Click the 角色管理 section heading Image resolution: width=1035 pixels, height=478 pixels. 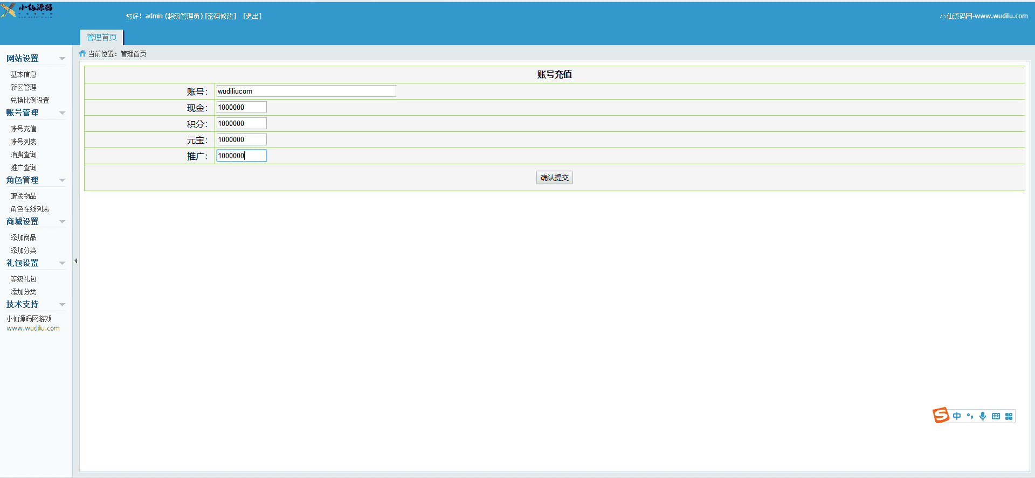coord(22,180)
